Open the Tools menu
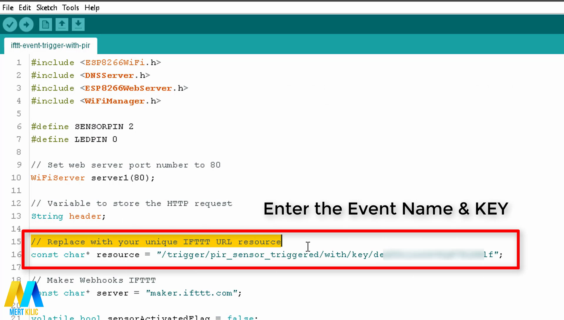 70,8
